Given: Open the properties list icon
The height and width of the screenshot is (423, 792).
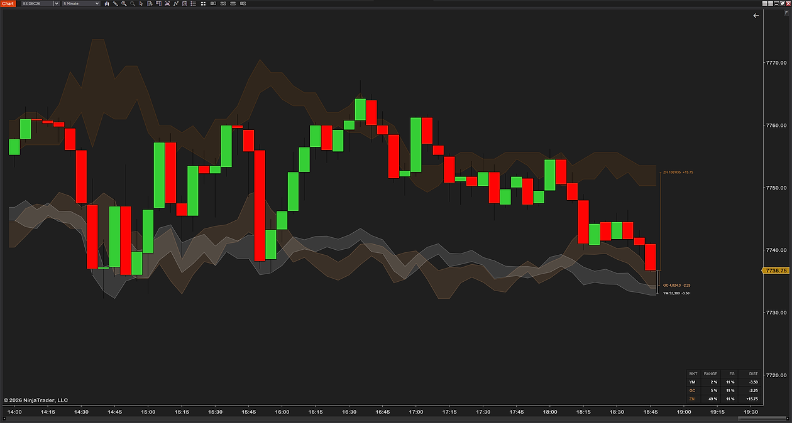Looking at the screenshot, I should 193,4.
